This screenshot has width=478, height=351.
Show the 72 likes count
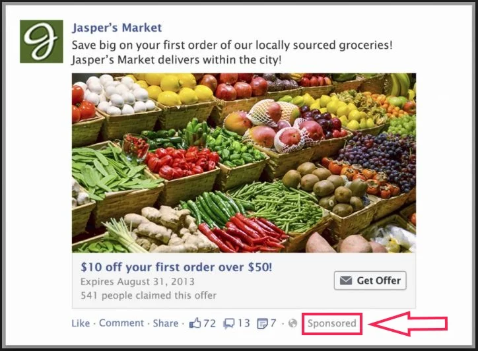click(x=209, y=323)
